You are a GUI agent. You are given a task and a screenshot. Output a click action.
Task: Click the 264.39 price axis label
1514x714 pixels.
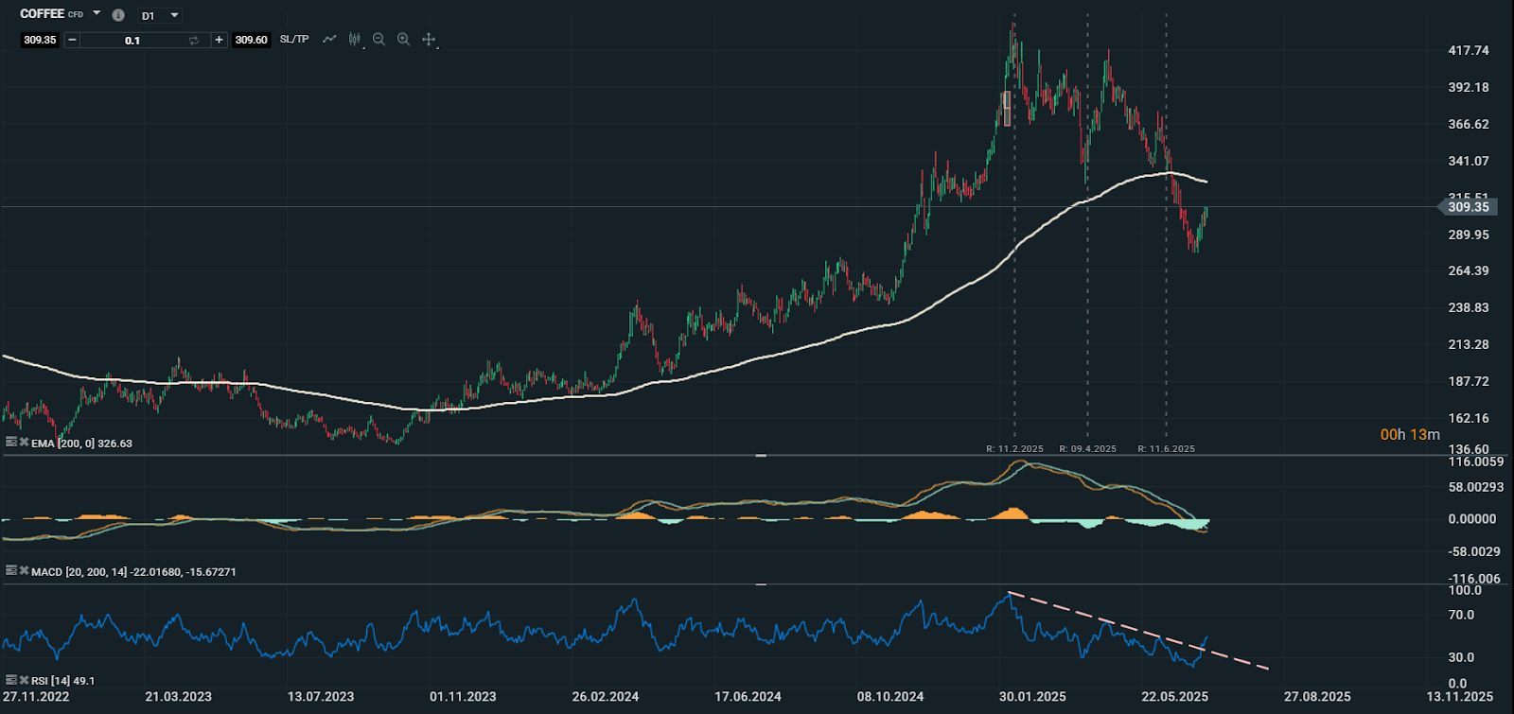click(1469, 271)
